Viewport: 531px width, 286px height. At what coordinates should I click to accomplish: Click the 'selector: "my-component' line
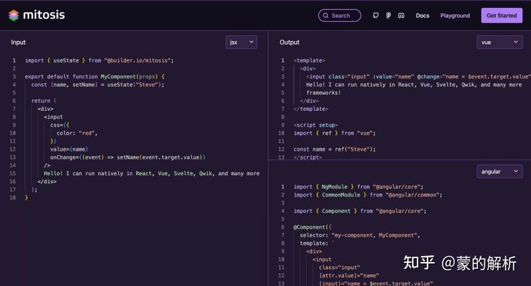coord(360,236)
